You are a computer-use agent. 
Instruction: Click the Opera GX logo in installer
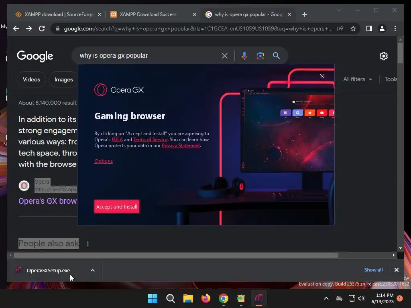[x=119, y=90]
